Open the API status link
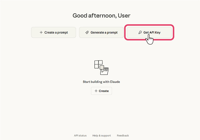The width and height of the screenshot is (200, 140). click(x=80, y=136)
